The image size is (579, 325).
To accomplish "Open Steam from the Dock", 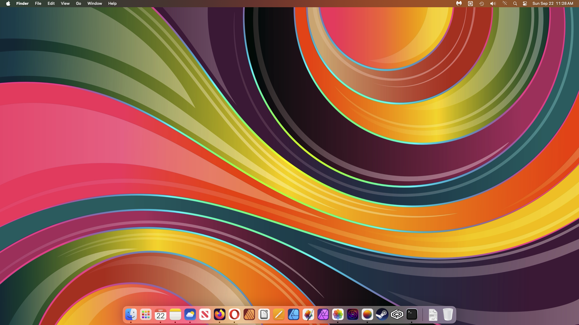I will point(382,314).
